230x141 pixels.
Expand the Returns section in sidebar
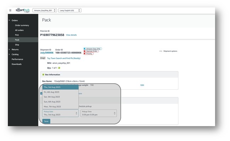pyautogui.click(x=9, y=50)
